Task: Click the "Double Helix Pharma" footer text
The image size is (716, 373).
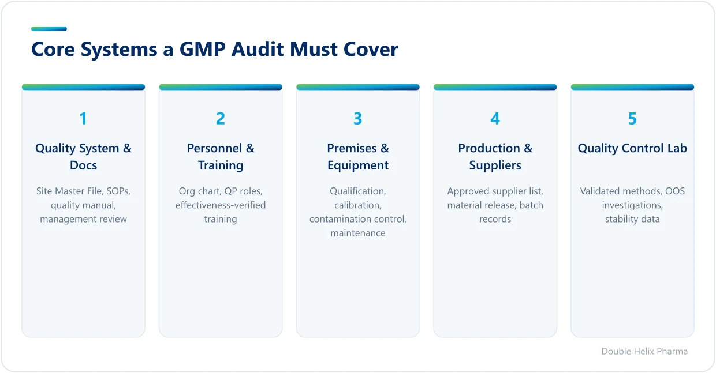Action: pyautogui.click(x=644, y=351)
